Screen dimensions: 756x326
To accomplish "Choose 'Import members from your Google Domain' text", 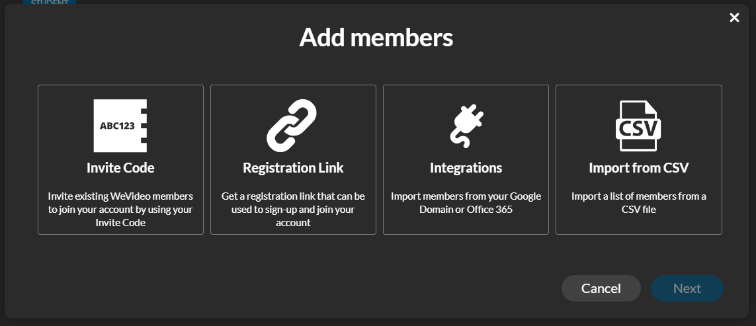I will tap(466, 203).
